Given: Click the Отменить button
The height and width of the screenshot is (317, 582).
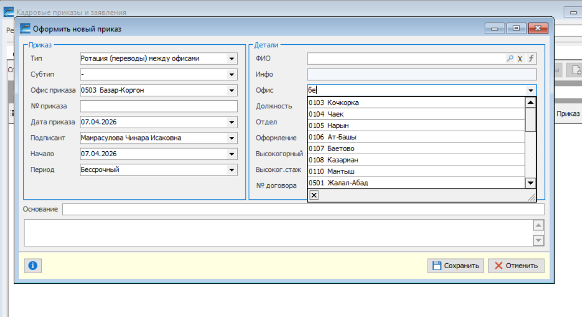Looking at the screenshot, I should (516, 266).
